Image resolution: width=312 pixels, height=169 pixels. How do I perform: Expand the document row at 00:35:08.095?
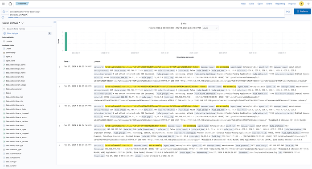click(59, 87)
